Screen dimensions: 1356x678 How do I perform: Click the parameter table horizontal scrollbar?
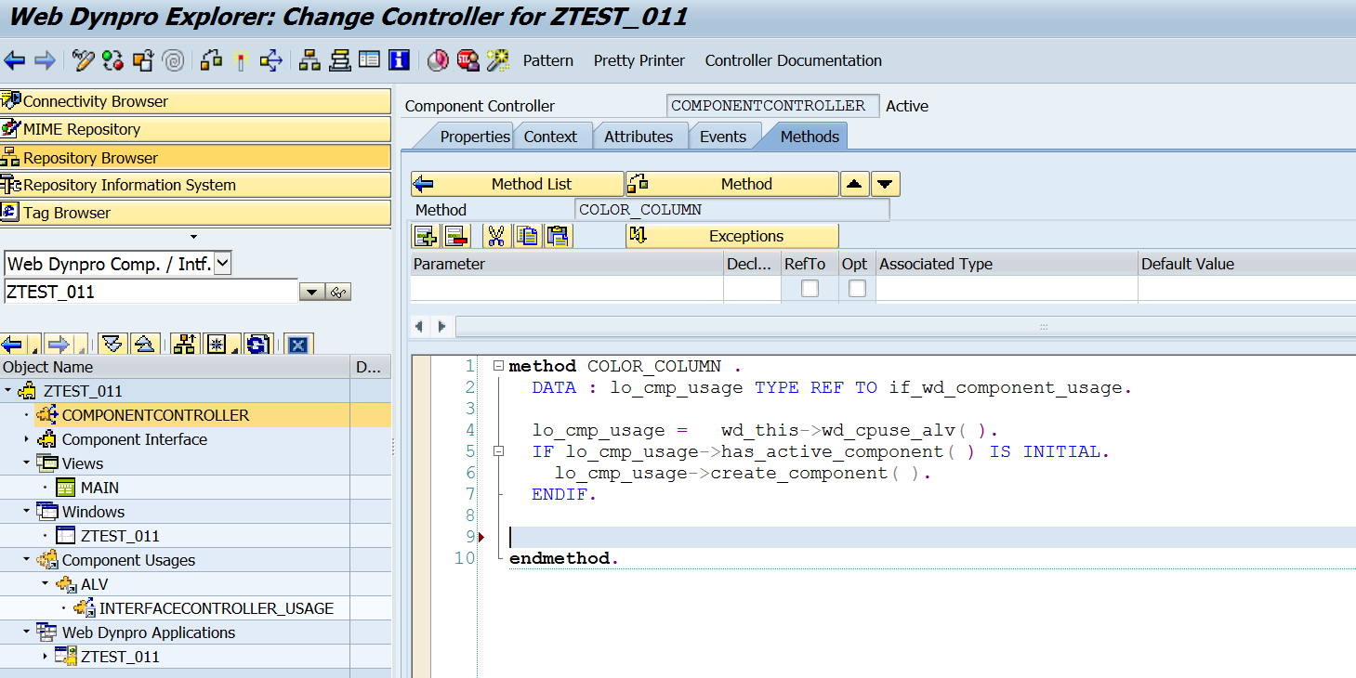(x=836, y=327)
